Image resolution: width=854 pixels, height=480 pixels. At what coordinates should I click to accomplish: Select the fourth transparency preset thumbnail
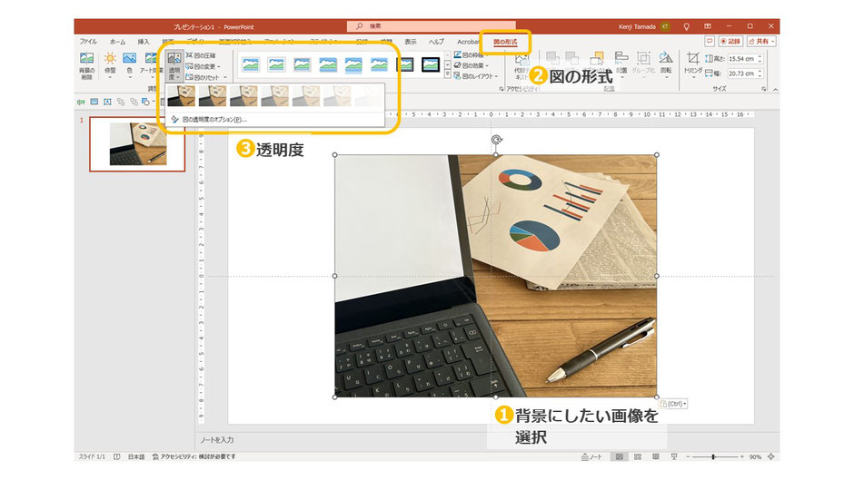coord(275,96)
